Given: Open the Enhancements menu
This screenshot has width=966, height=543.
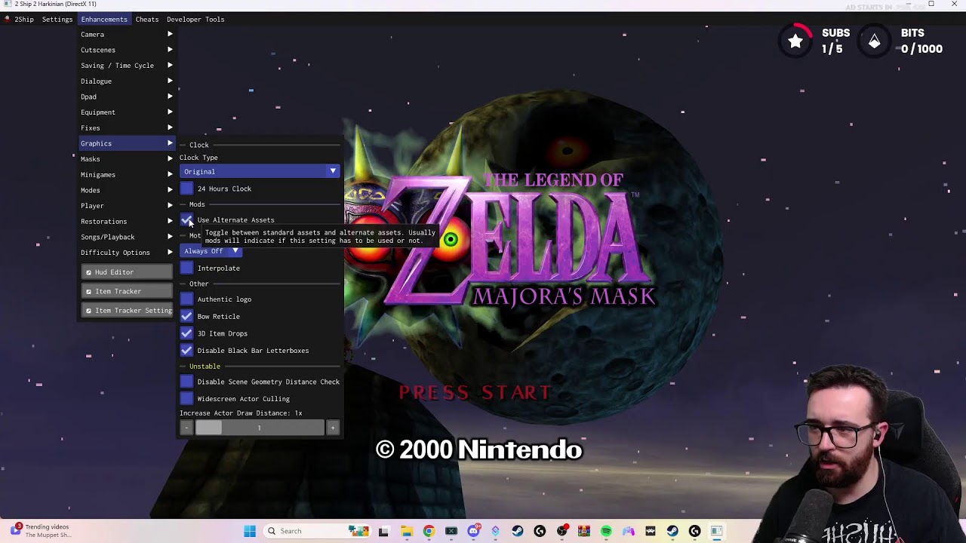Looking at the screenshot, I should 104,19.
